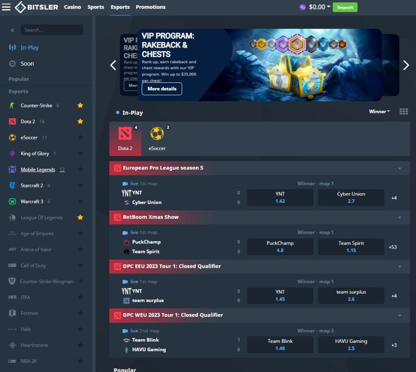Favorite Mobile Legends with star
The width and height of the screenshot is (416, 372).
80,169
